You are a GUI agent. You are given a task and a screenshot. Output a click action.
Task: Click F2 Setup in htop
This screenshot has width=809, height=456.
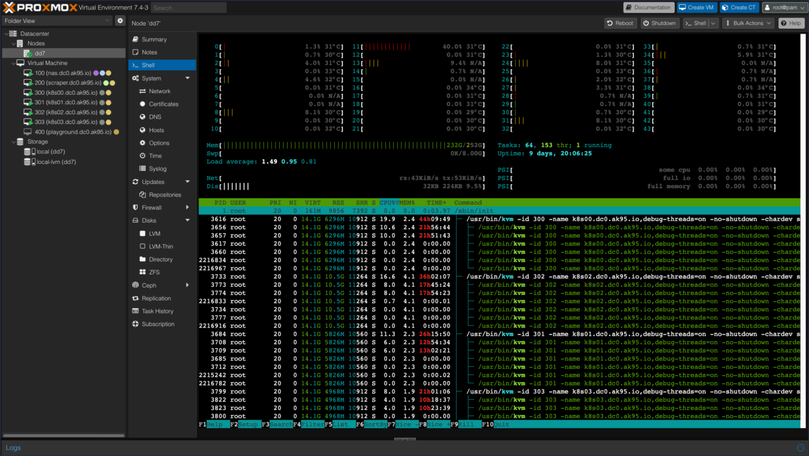tap(246, 424)
